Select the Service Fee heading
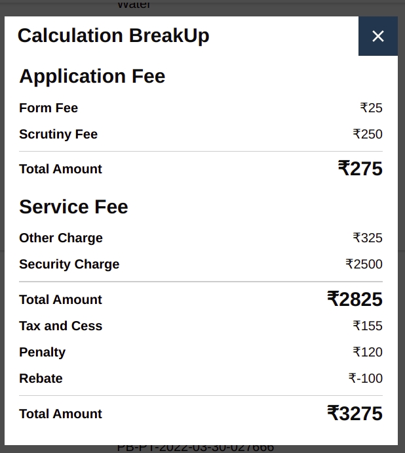The height and width of the screenshot is (453, 405). (73, 207)
